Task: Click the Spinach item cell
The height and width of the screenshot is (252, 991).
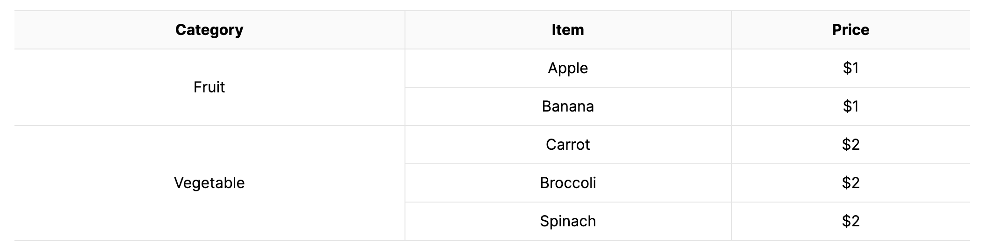Action: [x=568, y=221]
